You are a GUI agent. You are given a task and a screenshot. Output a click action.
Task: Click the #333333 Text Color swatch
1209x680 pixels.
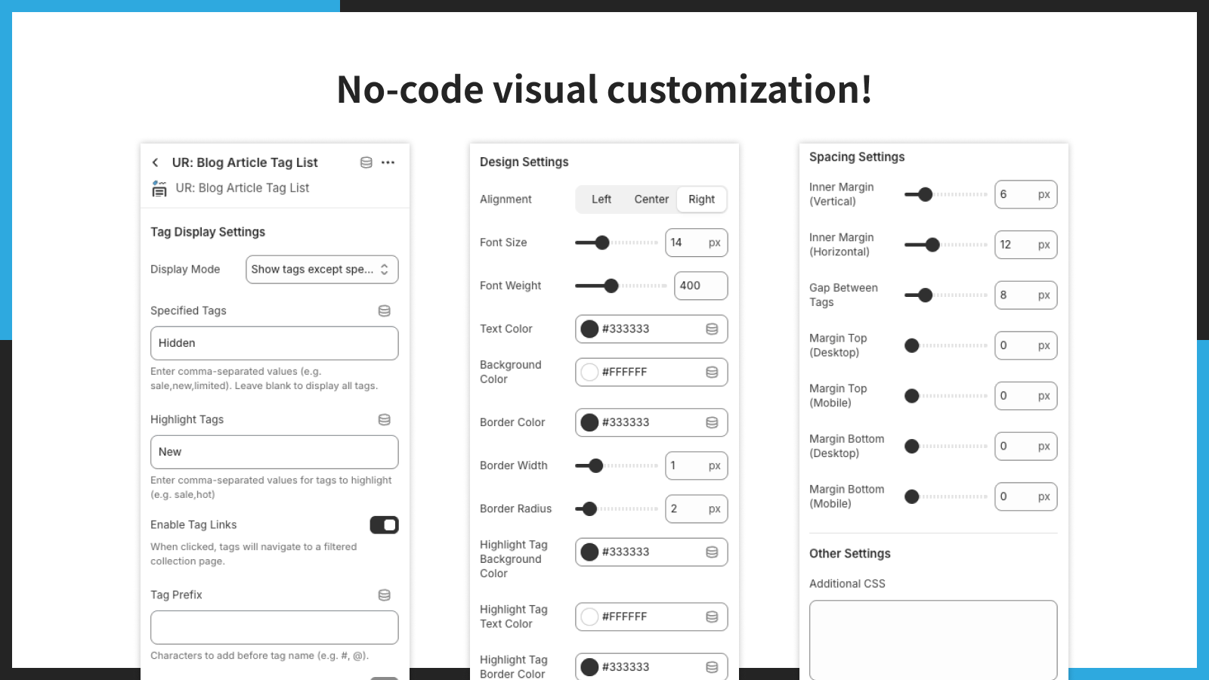[x=590, y=329]
